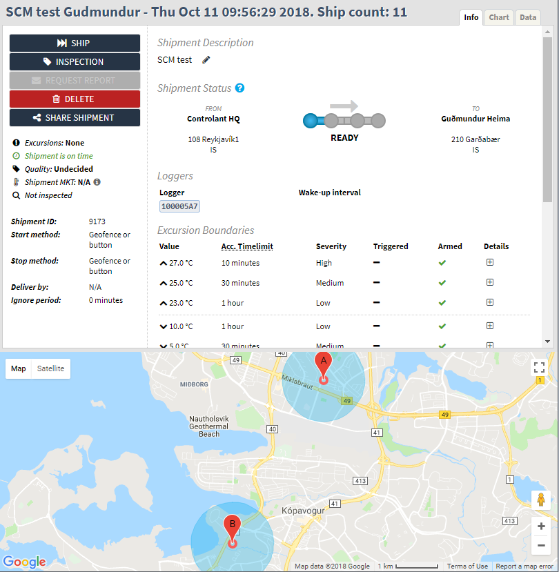The image size is (559, 572).
Task: Click the armed checkmark for 23.0 °C
Action: click(x=442, y=303)
